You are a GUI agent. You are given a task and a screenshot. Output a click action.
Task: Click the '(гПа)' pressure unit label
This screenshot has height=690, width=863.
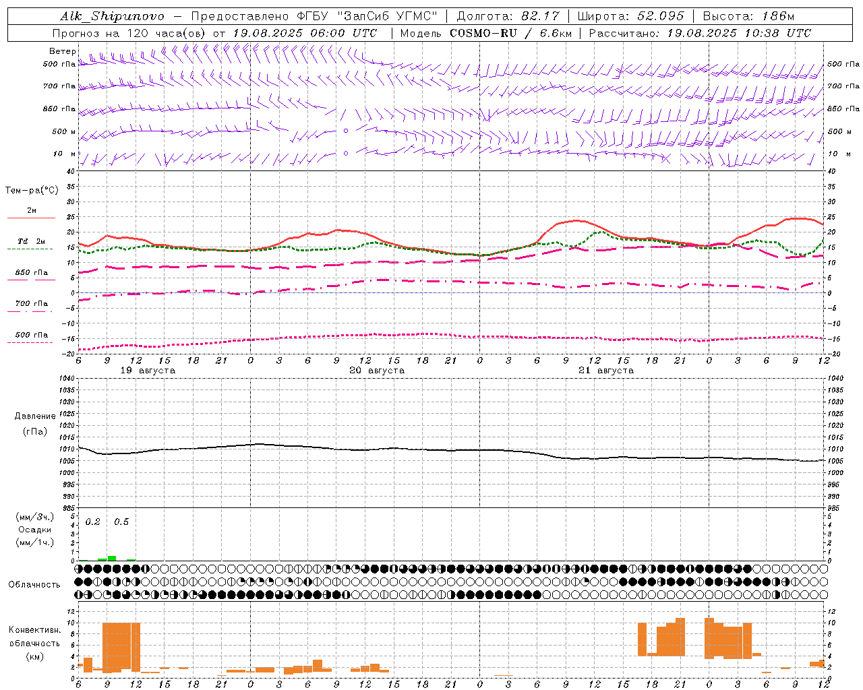pos(35,432)
